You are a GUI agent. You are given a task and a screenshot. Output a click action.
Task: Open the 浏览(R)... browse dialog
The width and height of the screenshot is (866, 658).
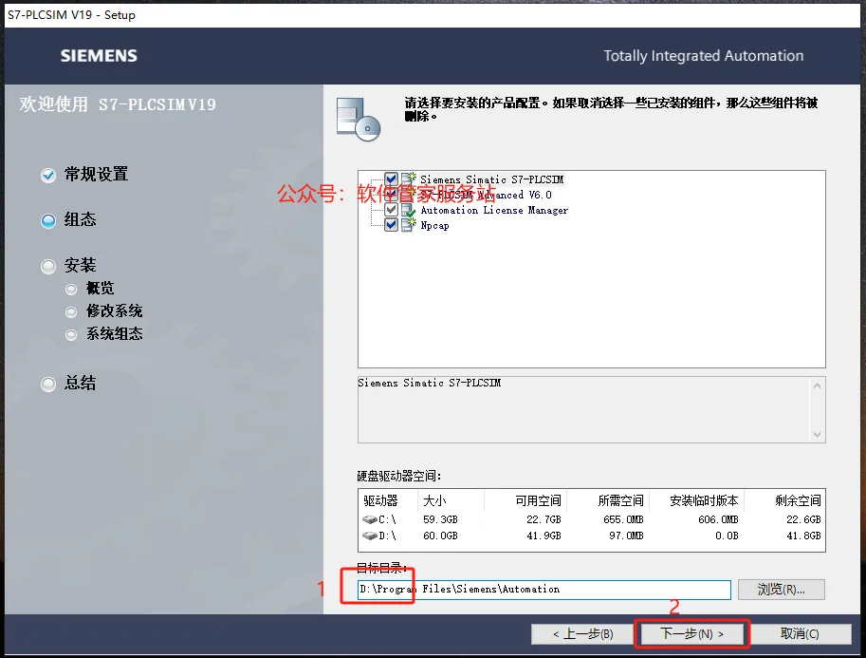[x=781, y=590]
